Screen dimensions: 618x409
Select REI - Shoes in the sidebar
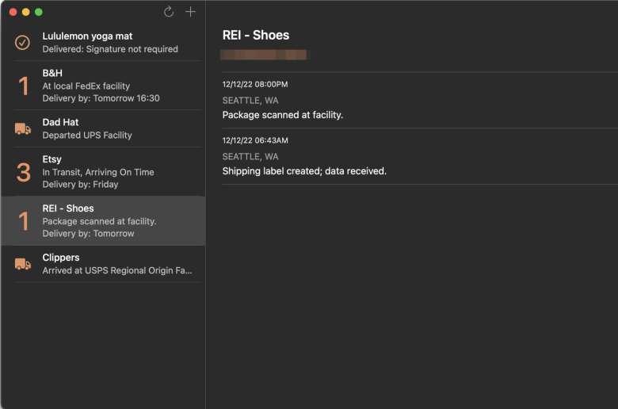tap(103, 221)
